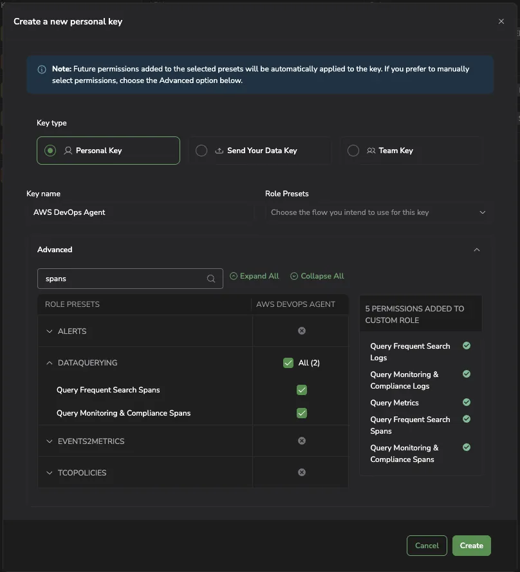Image resolution: width=520 pixels, height=572 pixels.
Task: Click Collapse All
Action: pos(317,276)
